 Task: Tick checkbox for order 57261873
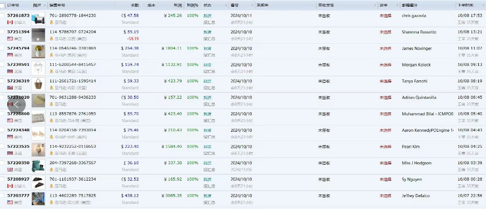(2, 15)
